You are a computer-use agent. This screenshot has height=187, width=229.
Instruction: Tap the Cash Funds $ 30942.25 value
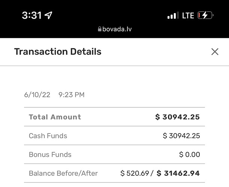pos(181,136)
